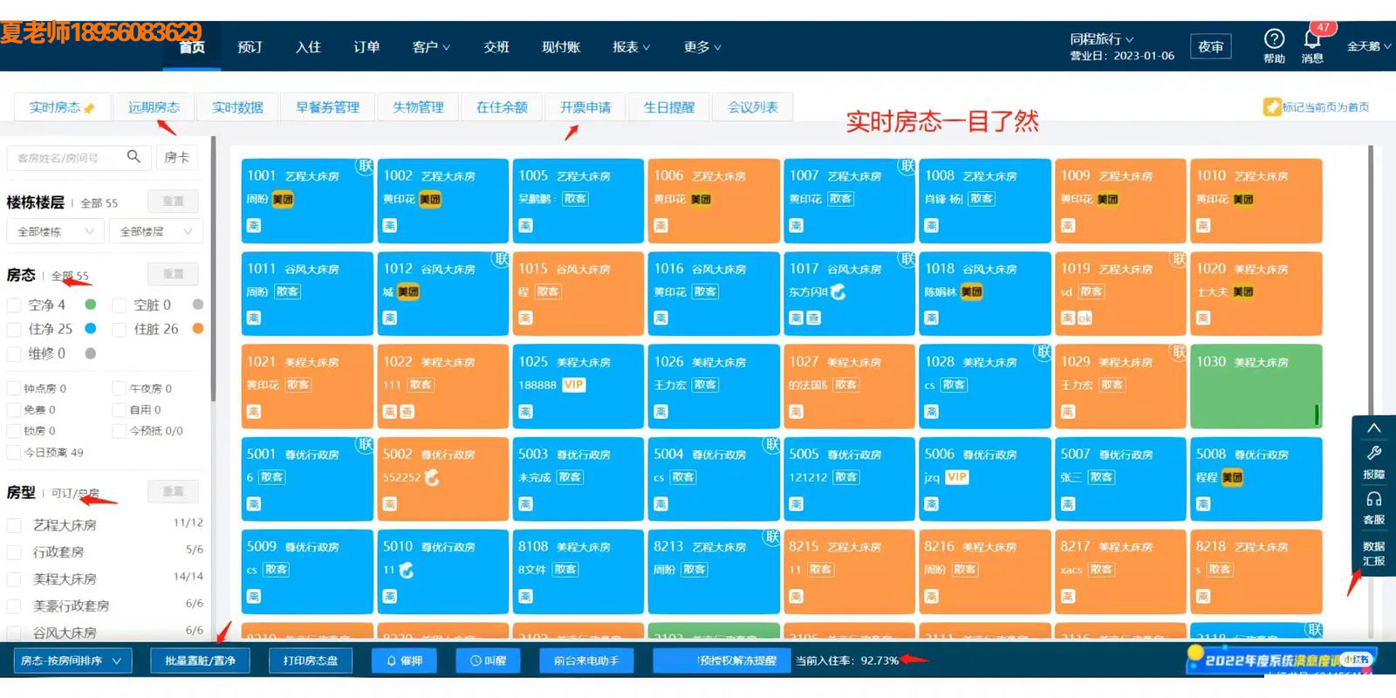
Task: Switch to the 远期房态 tab
Action: pyautogui.click(x=154, y=107)
